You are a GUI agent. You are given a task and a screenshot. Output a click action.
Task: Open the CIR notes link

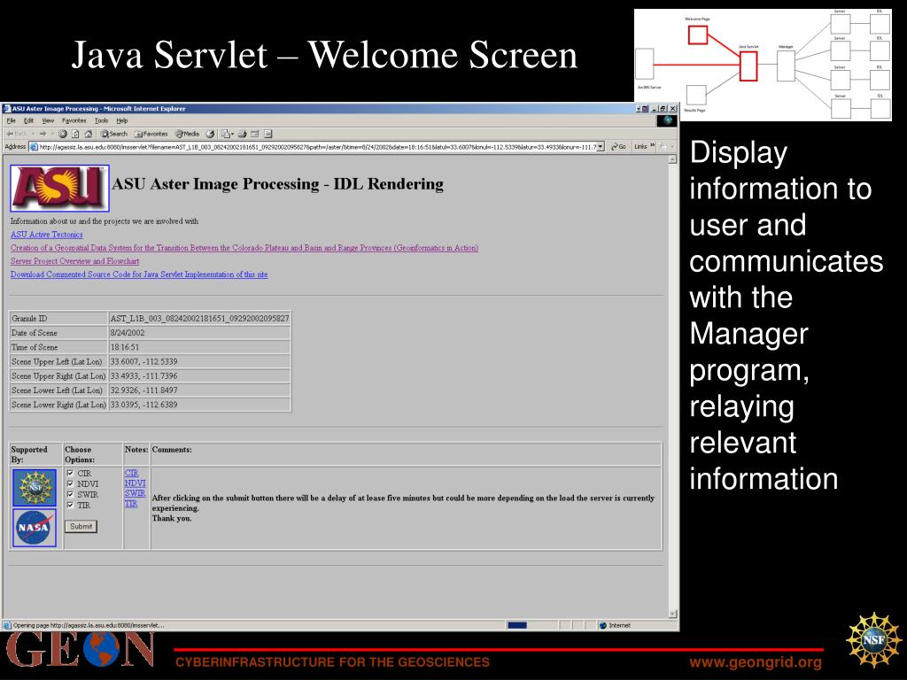[x=131, y=473]
